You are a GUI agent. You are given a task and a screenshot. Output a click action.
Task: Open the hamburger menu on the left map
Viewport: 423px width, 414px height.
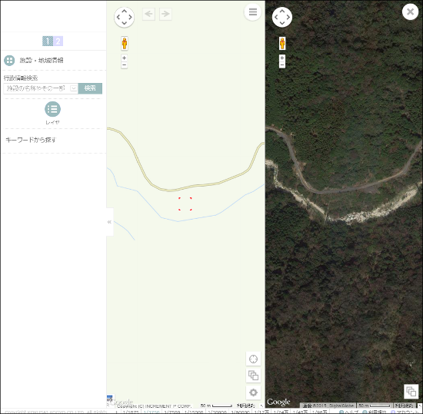point(252,12)
